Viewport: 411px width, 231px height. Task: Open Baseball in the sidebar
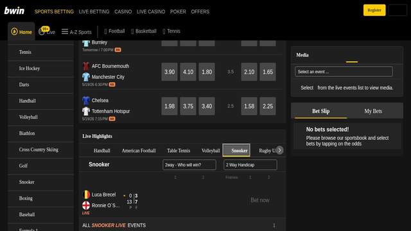(x=41, y=214)
